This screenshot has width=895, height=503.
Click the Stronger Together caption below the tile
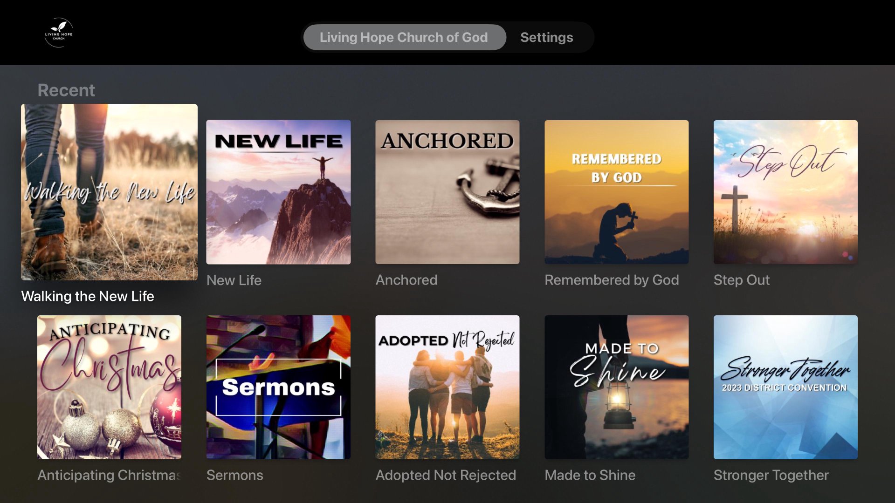pyautogui.click(x=771, y=475)
